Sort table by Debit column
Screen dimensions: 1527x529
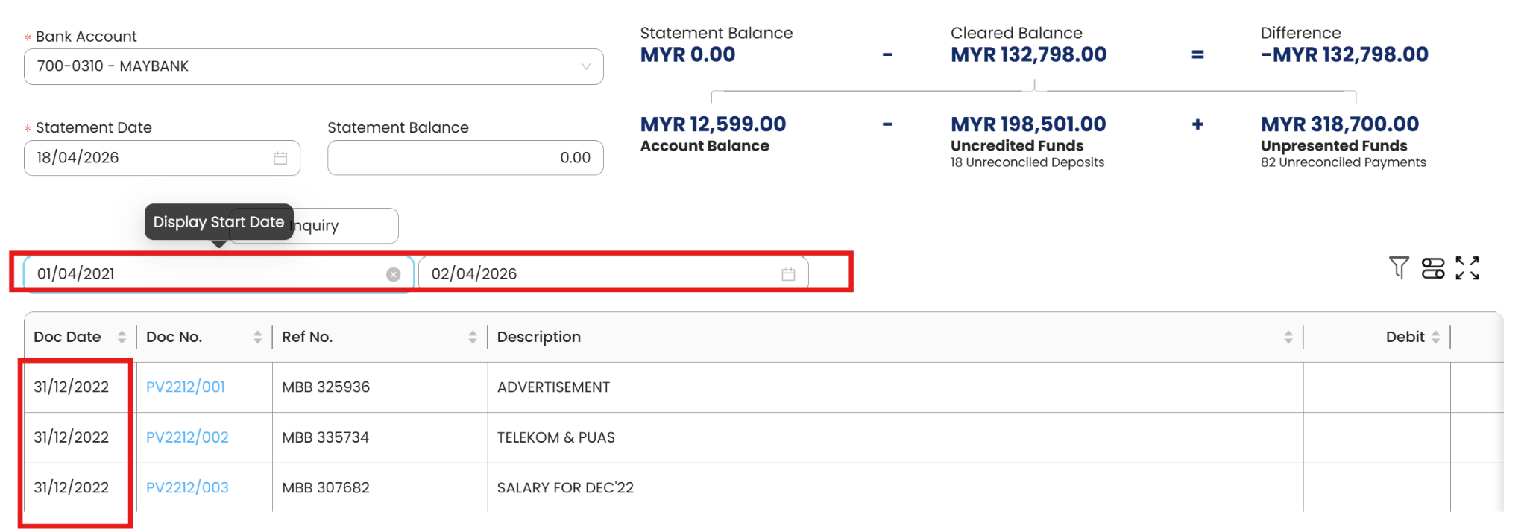(1435, 338)
